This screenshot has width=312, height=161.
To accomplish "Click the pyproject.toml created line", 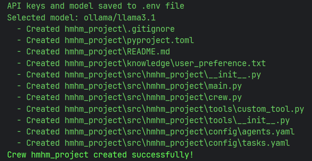I will click(105, 40).
